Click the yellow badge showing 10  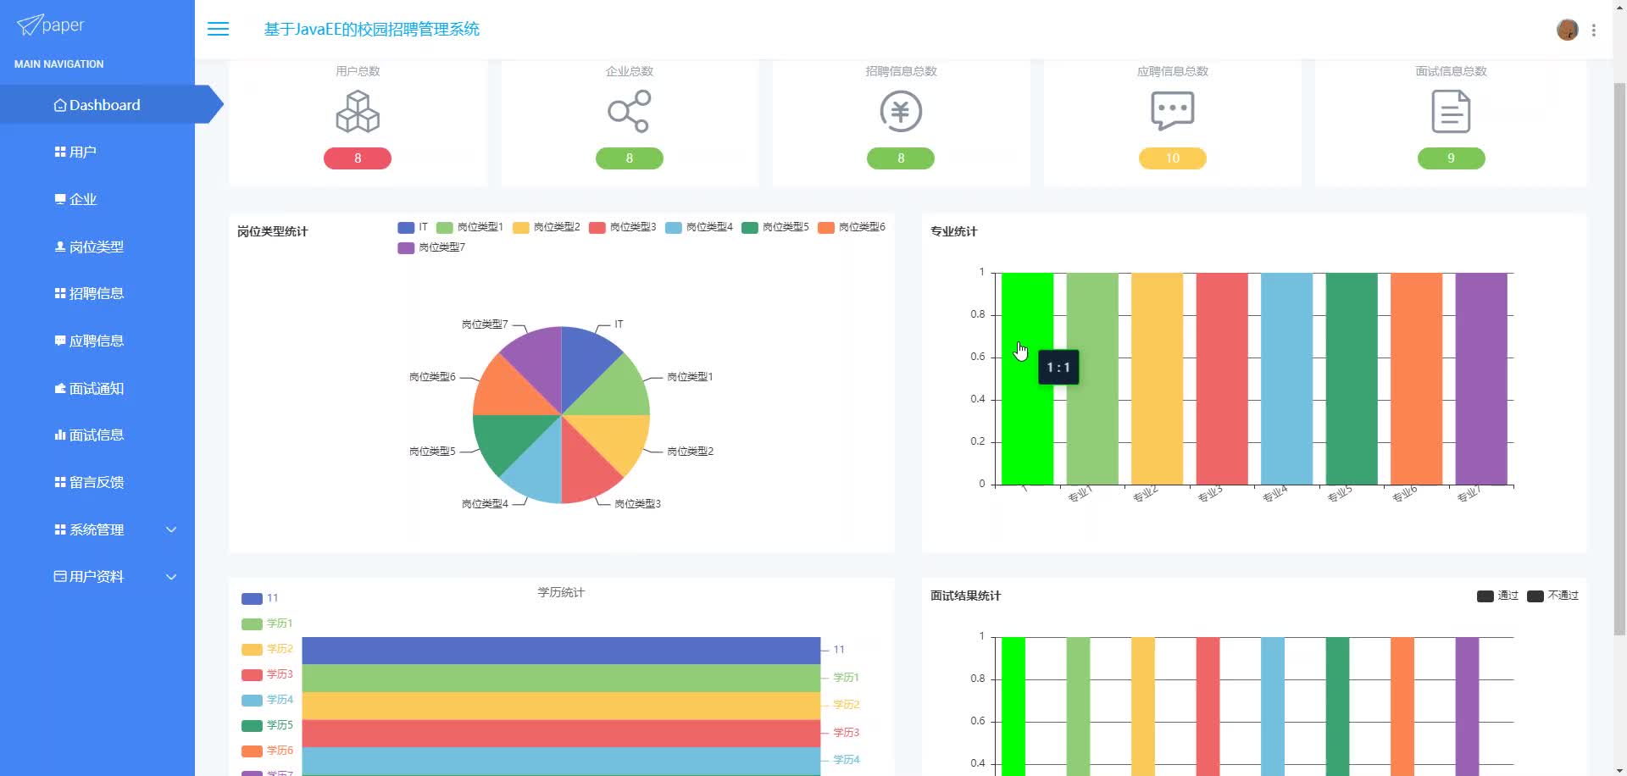coord(1173,158)
